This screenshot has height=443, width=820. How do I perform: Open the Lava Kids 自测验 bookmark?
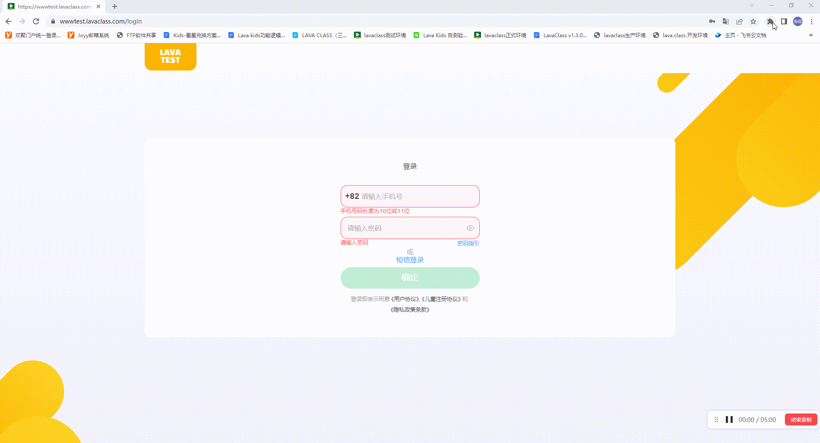[440, 35]
